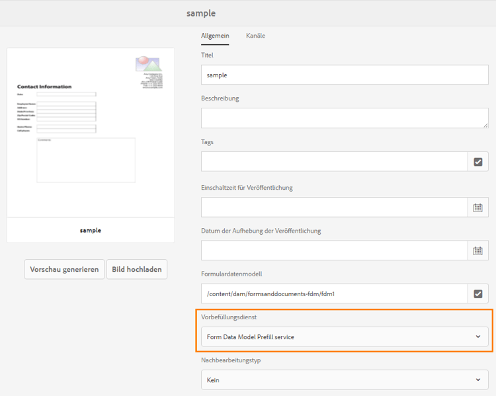Browse for Formulardatenmodell path
496x396 pixels.
tap(478, 294)
